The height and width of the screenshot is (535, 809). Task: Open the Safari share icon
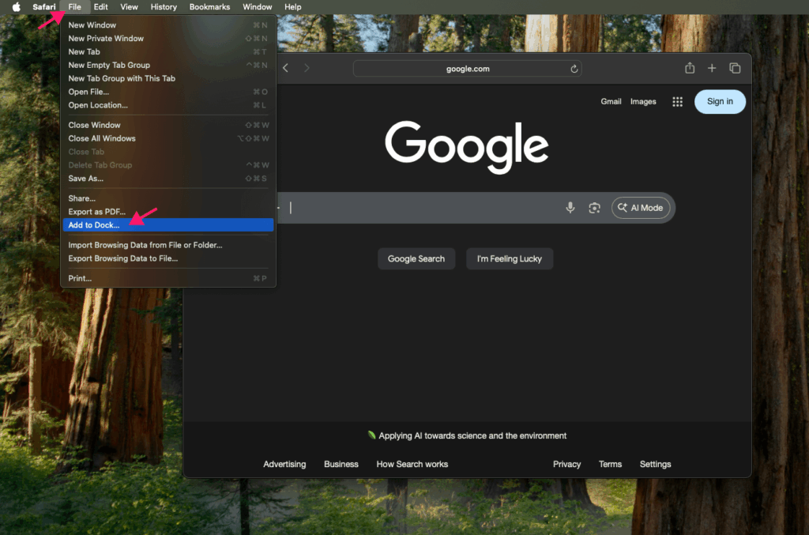point(689,68)
